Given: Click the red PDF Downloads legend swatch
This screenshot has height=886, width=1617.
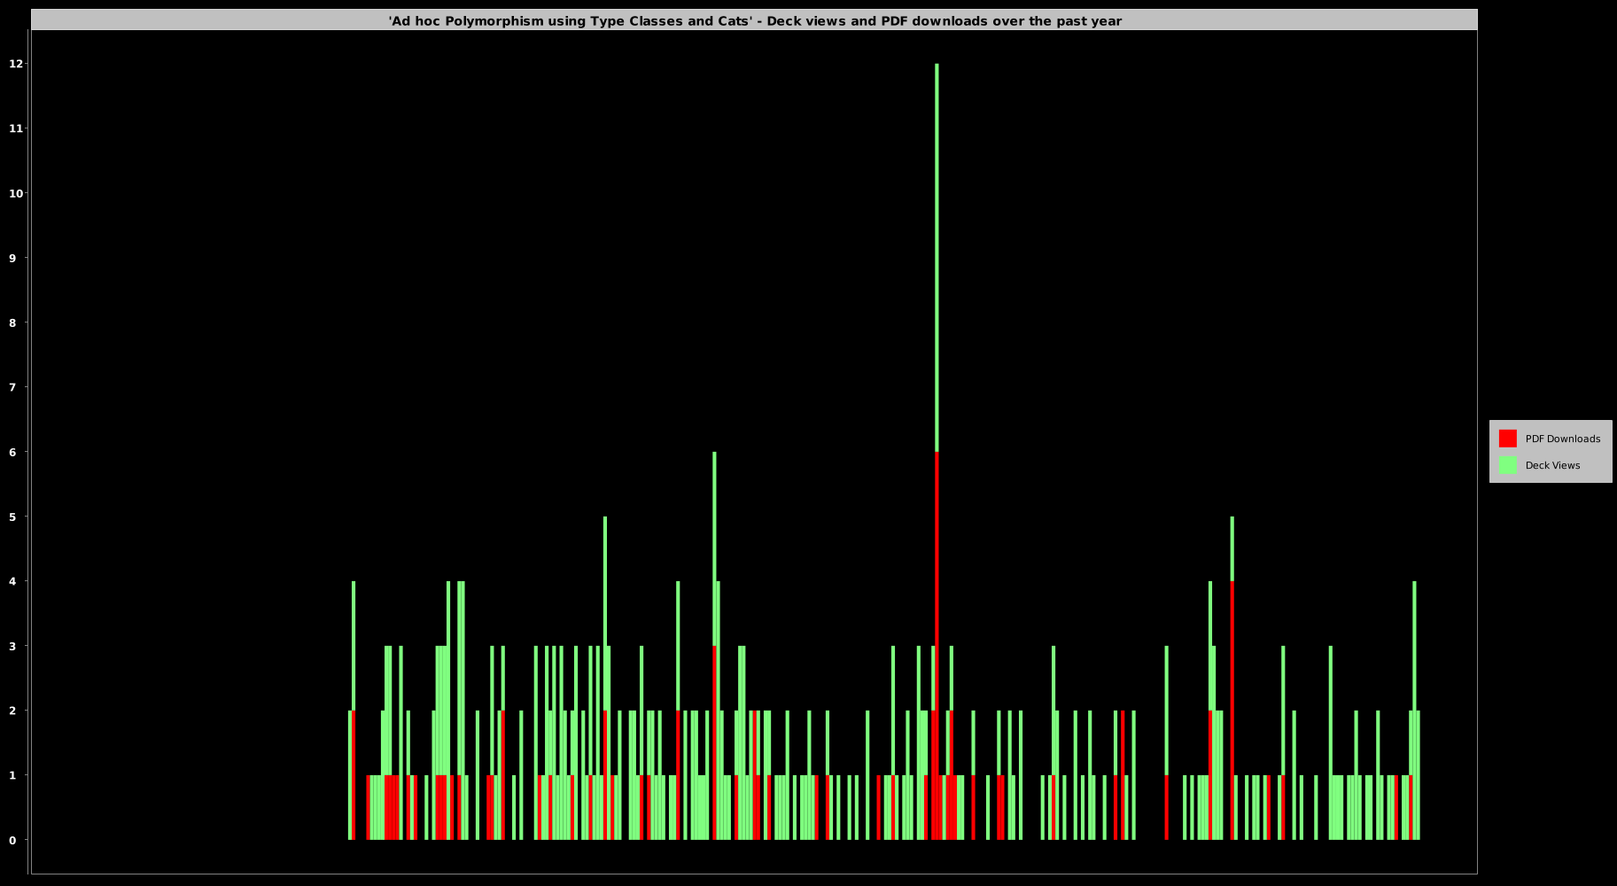Looking at the screenshot, I should click(1507, 439).
